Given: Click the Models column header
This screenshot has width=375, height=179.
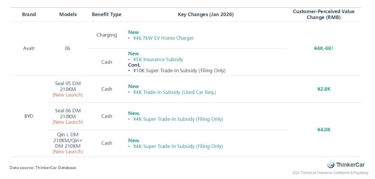Looking at the screenshot, I should point(68,15).
